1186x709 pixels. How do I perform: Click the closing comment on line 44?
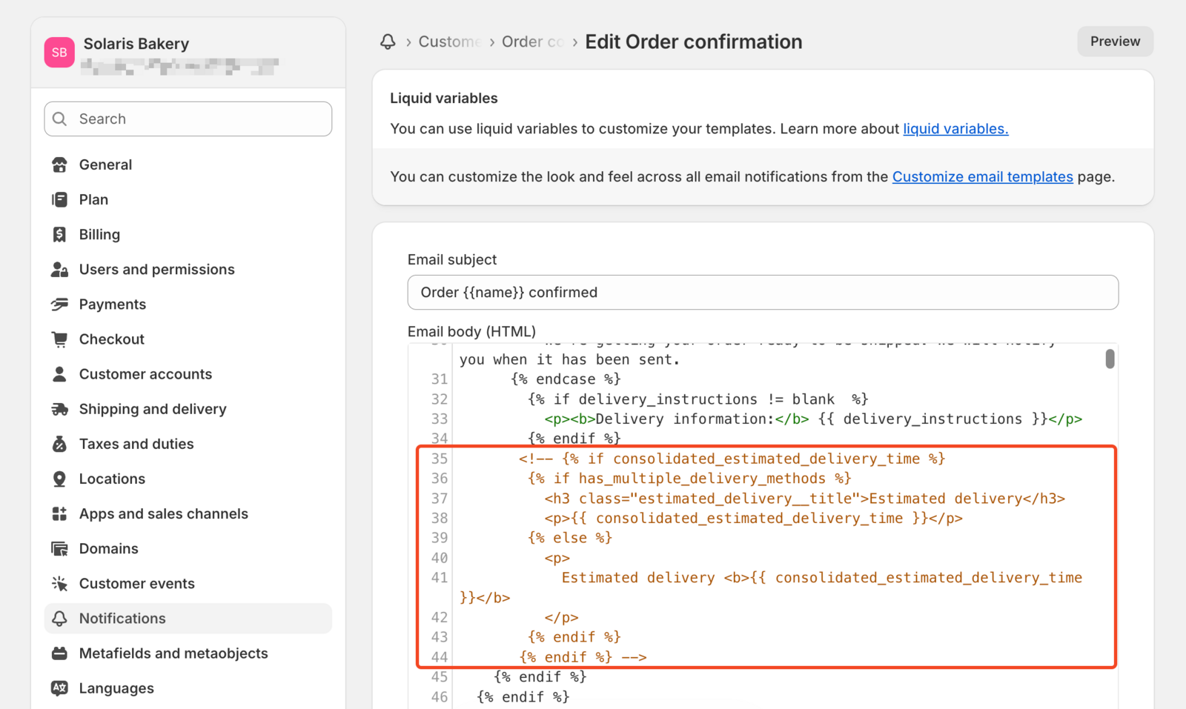[x=583, y=657]
